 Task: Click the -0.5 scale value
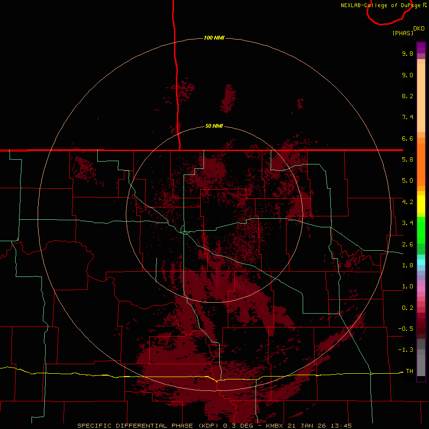pyautogui.click(x=406, y=329)
